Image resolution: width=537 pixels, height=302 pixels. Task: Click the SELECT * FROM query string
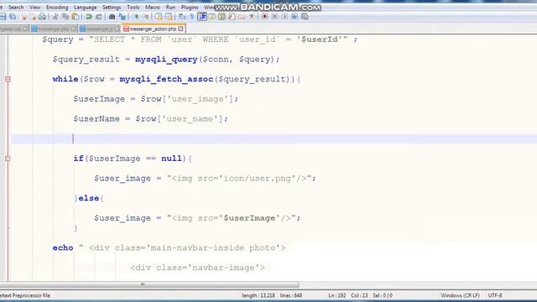pyautogui.click(x=218, y=39)
